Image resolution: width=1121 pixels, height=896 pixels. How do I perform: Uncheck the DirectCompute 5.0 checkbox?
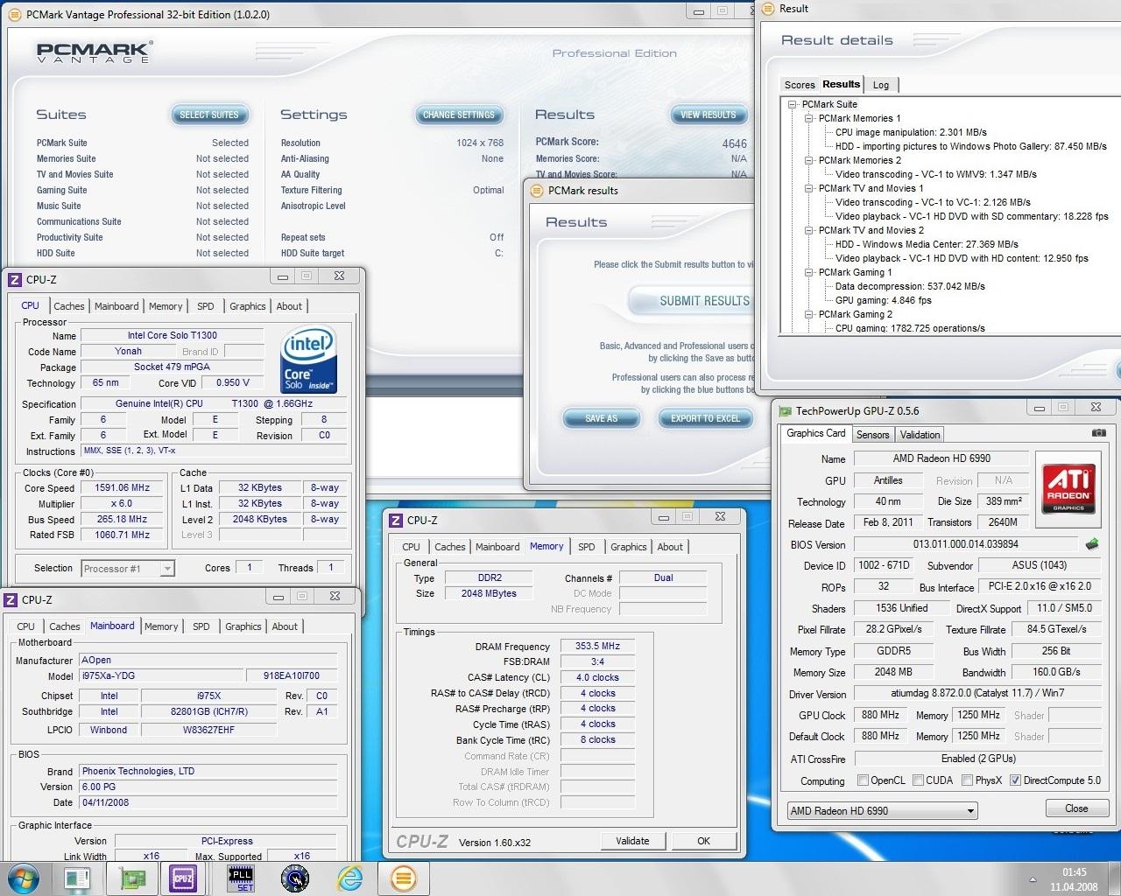point(1016,780)
